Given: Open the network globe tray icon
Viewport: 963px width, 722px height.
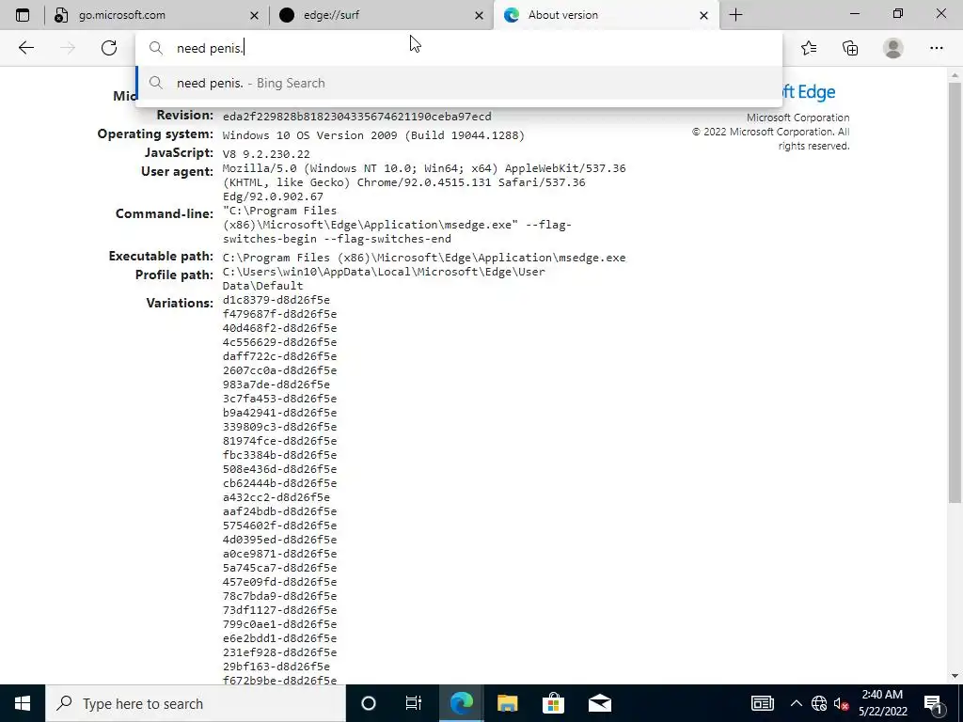Looking at the screenshot, I should tap(819, 703).
